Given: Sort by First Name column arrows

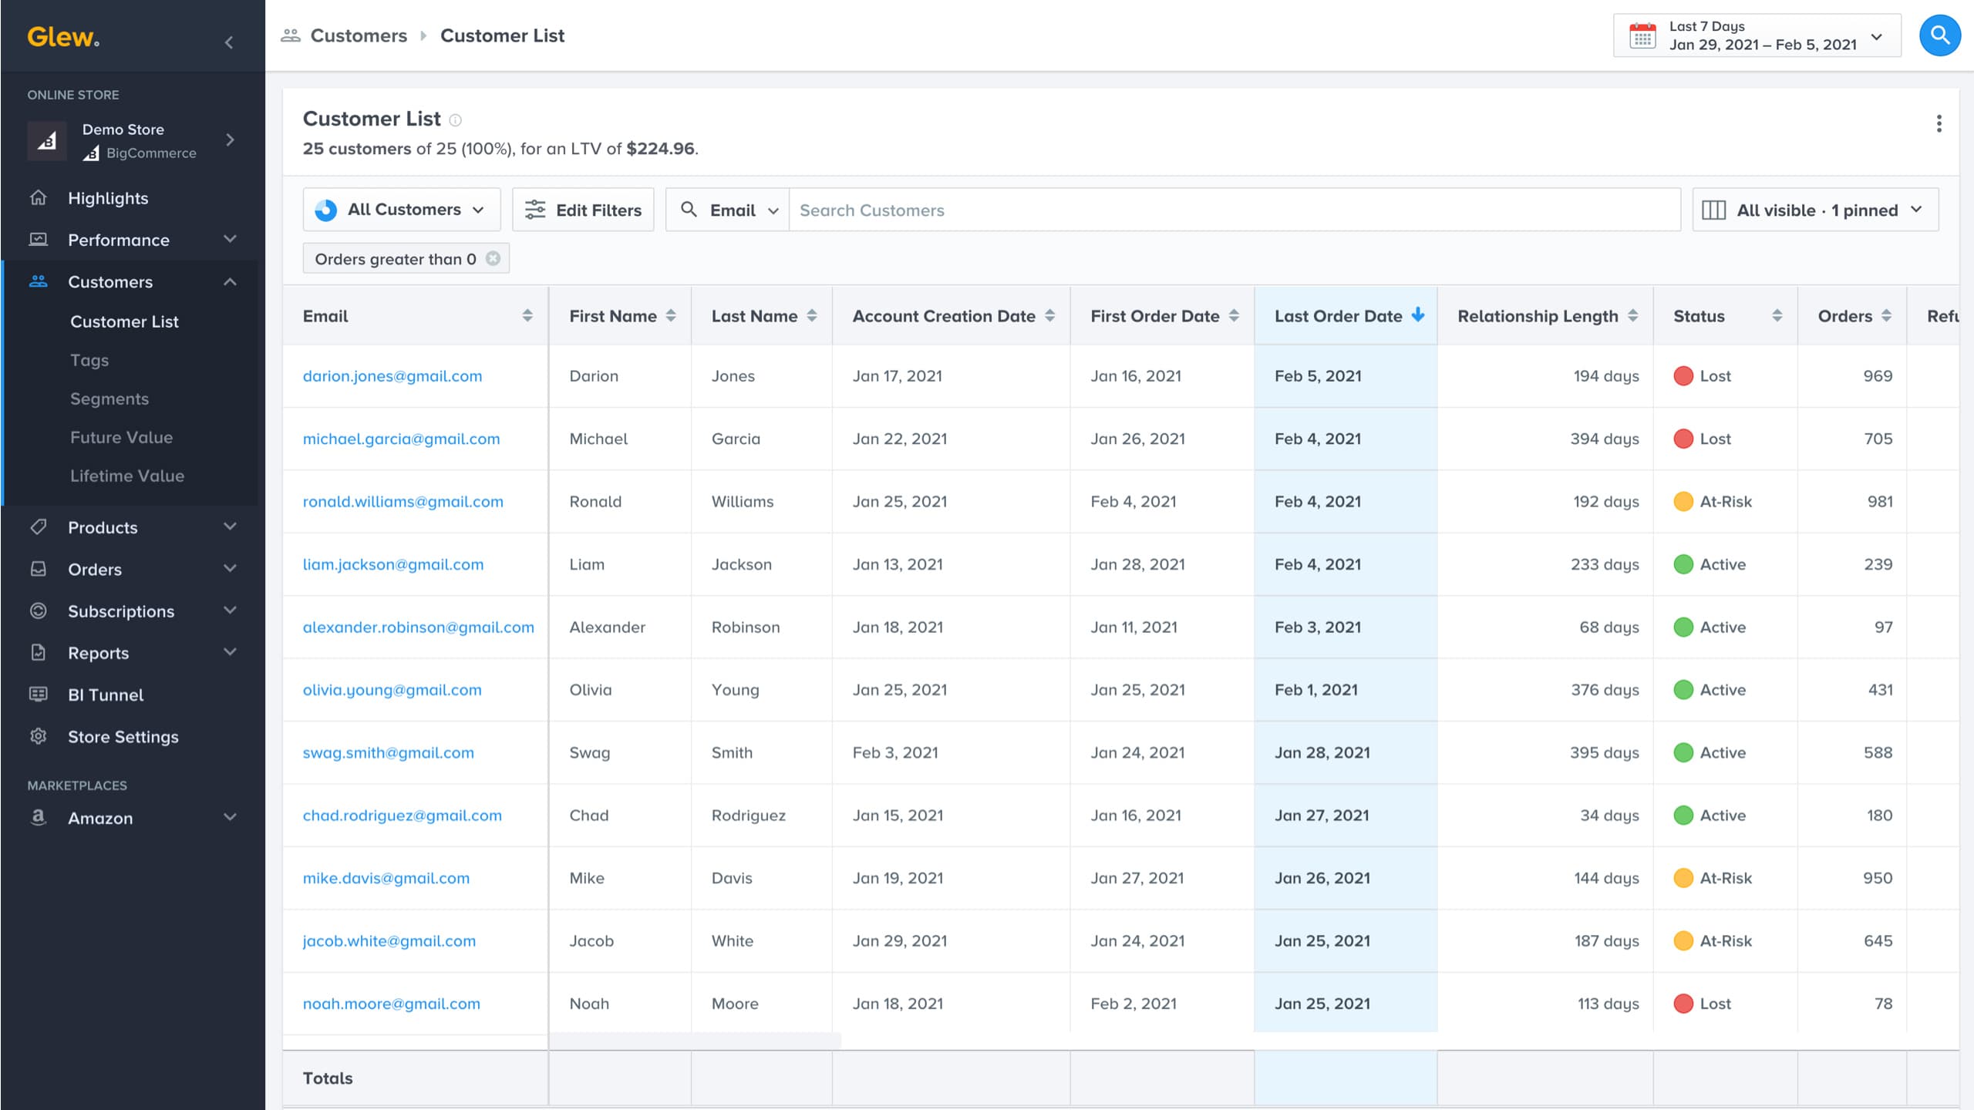Looking at the screenshot, I should coord(671,315).
